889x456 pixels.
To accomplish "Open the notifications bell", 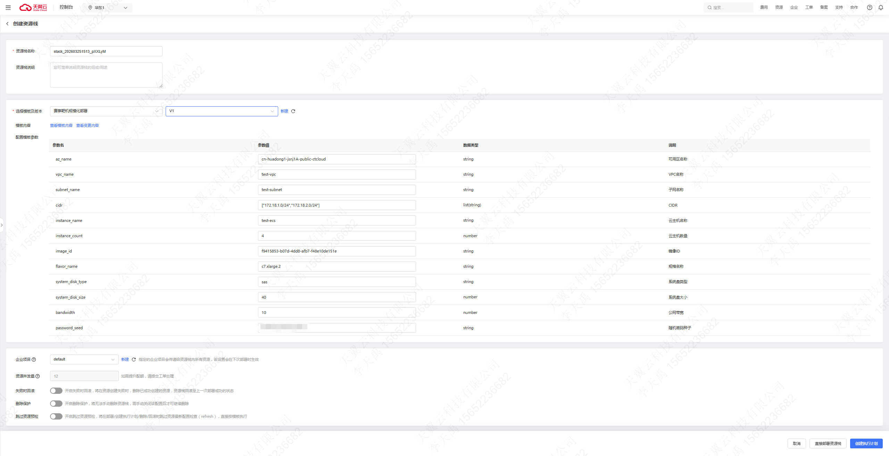I will [x=881, y=7].
